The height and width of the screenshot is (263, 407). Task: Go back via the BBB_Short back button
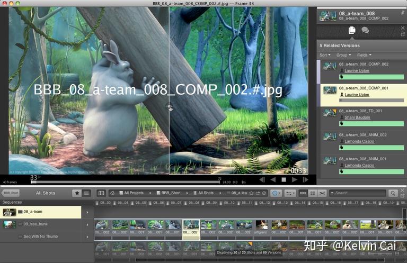11,193
